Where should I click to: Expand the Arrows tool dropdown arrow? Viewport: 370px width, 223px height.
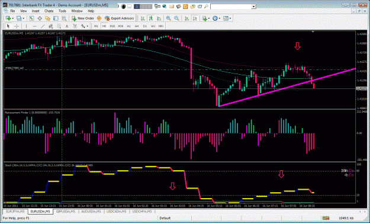click(88, 26)
